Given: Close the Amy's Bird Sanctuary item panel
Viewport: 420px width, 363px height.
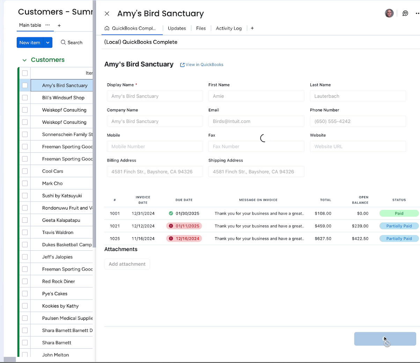Looking at the screenshot, I should tap(107, 14).
